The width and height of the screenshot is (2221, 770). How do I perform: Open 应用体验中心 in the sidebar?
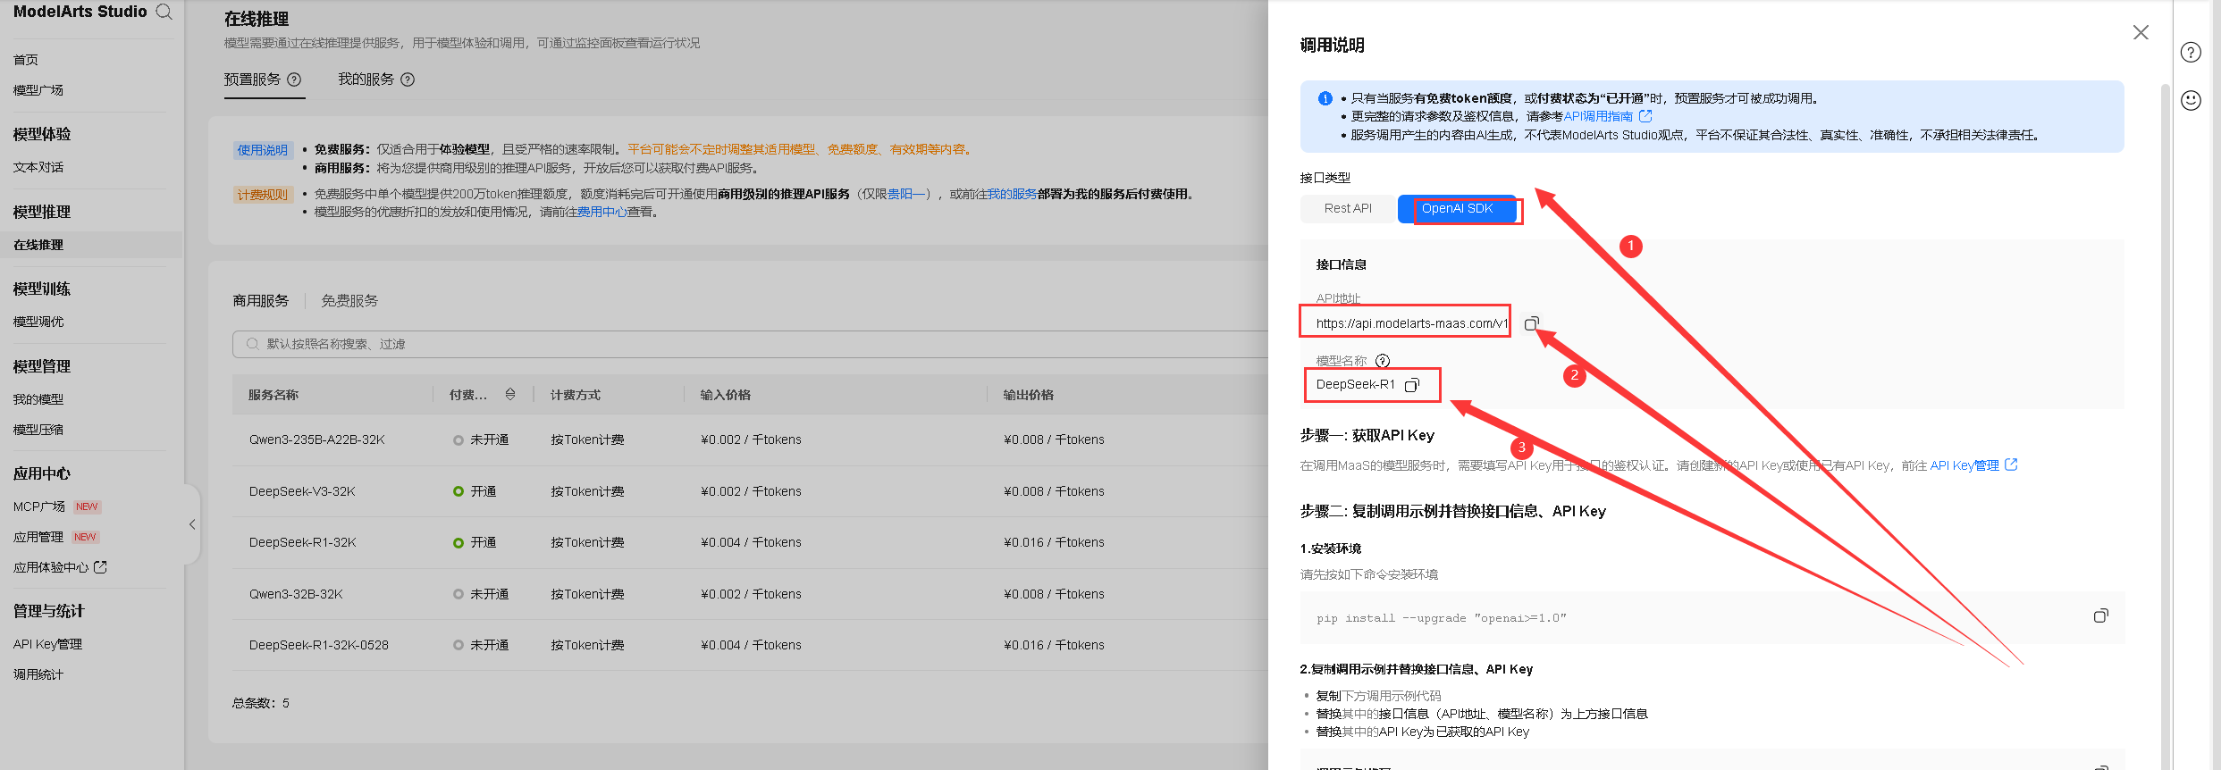point(51,567)
